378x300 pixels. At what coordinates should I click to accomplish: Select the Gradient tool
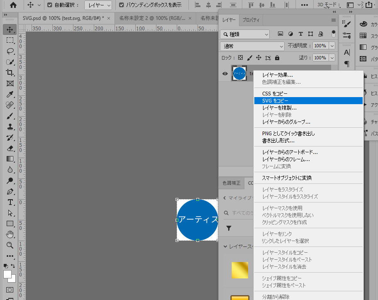(10, 159)
